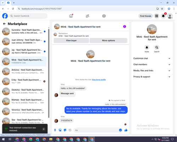177x142 pixels.
Task: Click Mink's large profile picture in right panel
Action: (152, 29)
